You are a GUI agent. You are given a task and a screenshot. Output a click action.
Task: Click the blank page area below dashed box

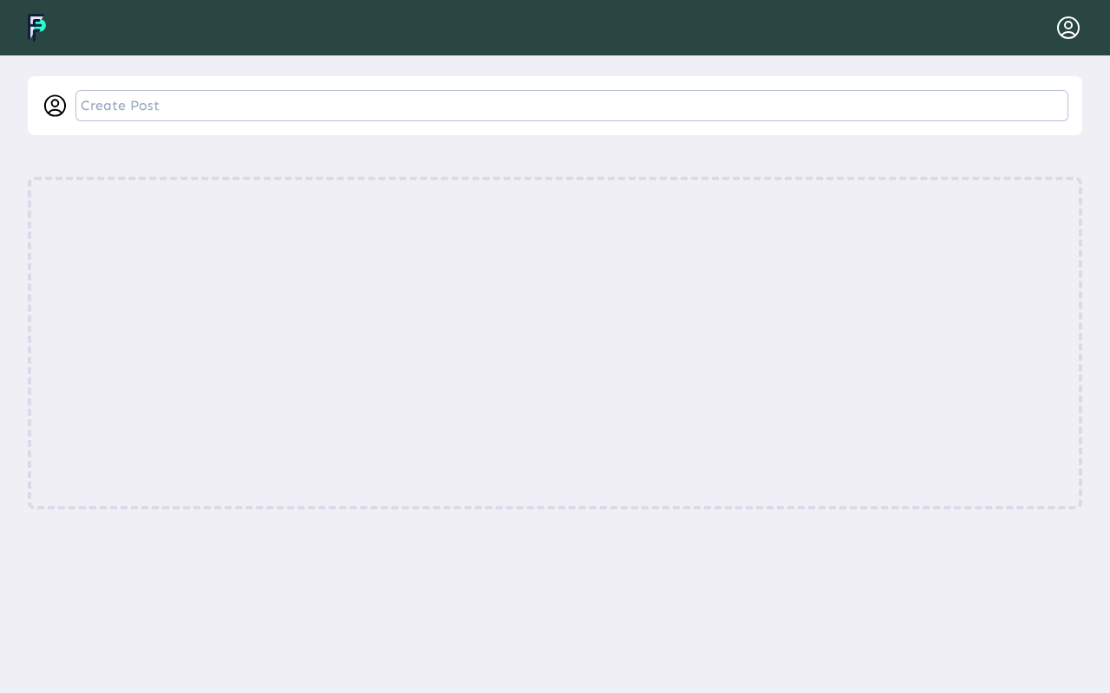pyautogui.click(x=555, y=601)
